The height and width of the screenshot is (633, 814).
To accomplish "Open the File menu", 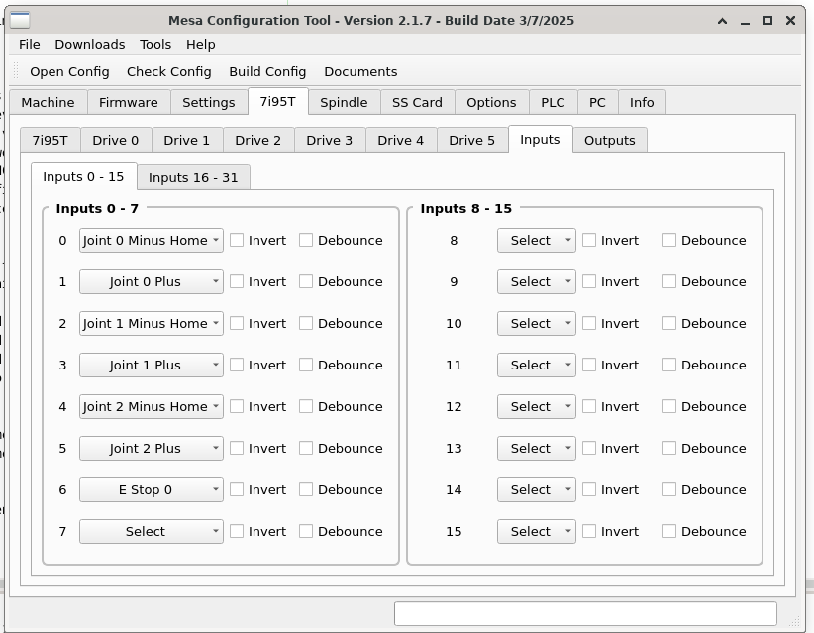I will click(x=29, y=45).
